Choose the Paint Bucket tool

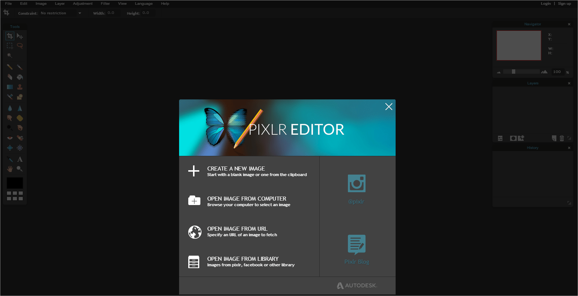click(x=20, y=77)
